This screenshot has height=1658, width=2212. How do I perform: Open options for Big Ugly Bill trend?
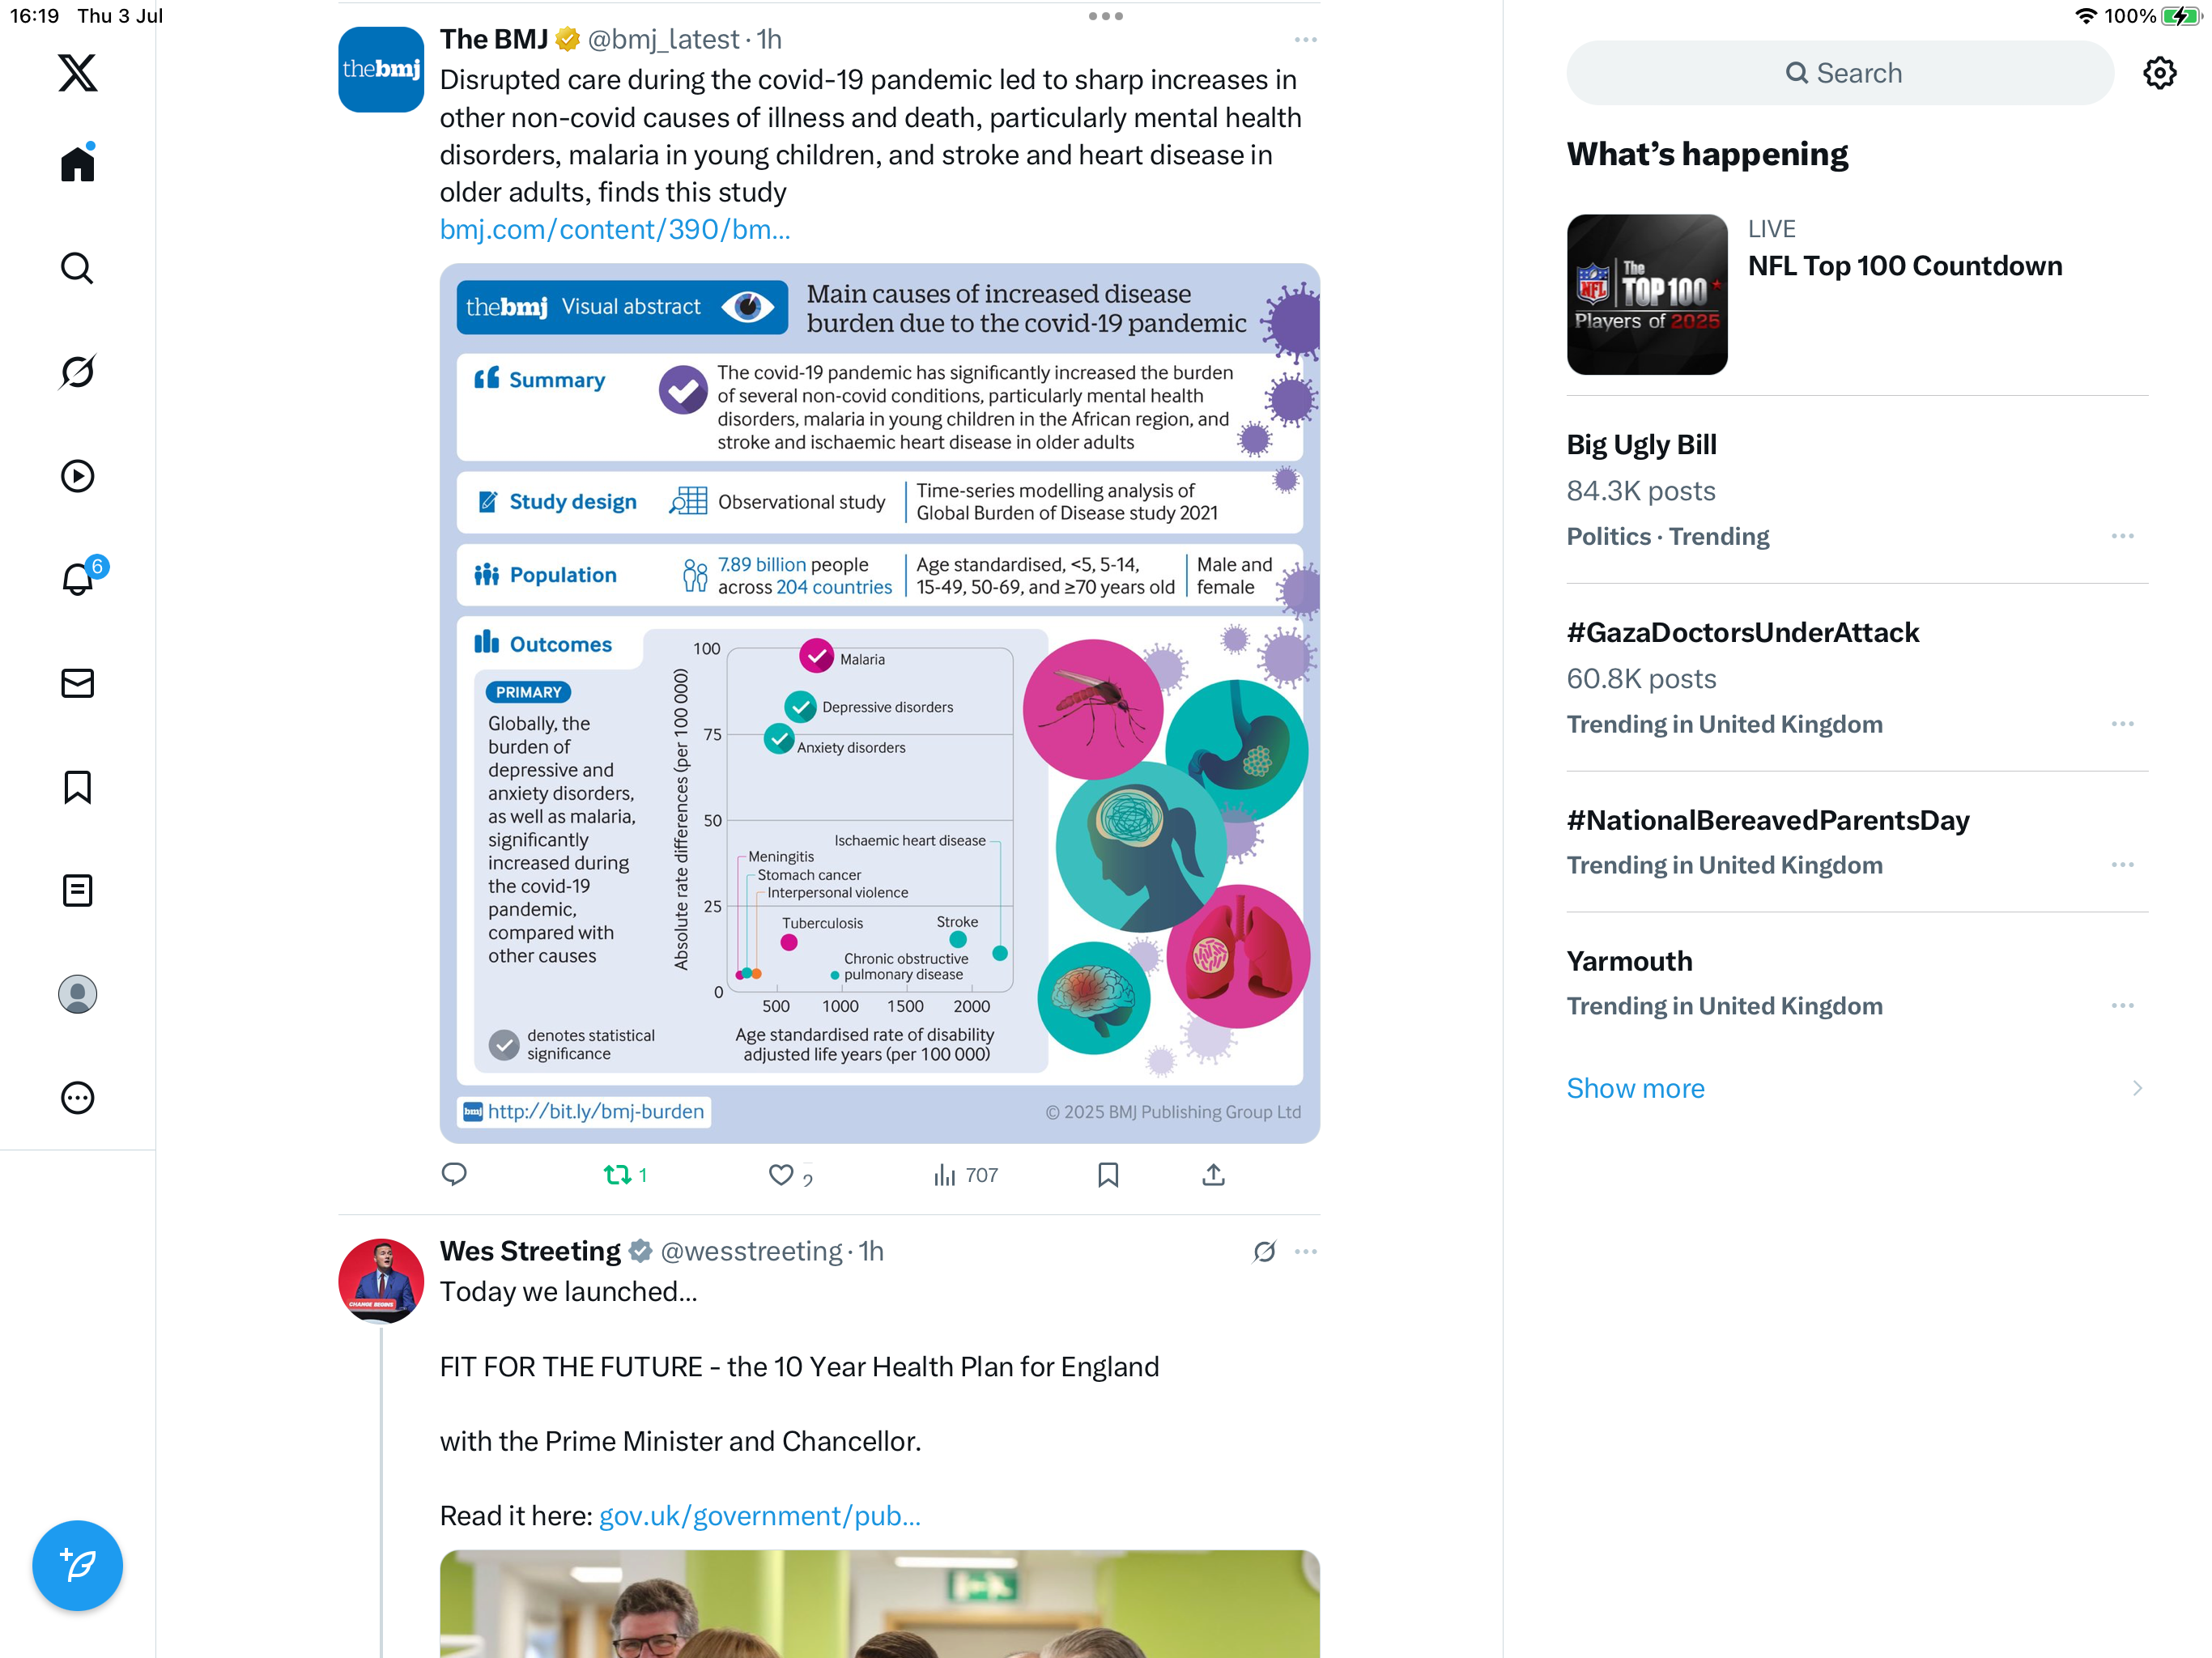click(2122, 536)
